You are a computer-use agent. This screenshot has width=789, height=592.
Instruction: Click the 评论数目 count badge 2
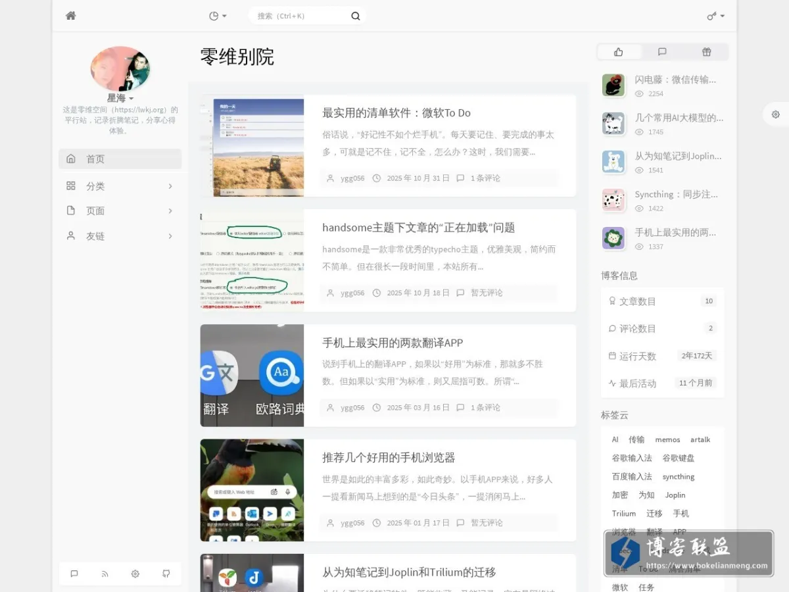pos(710,328)
